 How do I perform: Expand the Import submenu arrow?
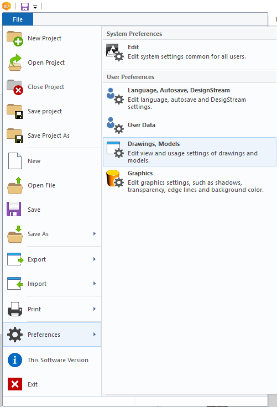pos(95,284)
